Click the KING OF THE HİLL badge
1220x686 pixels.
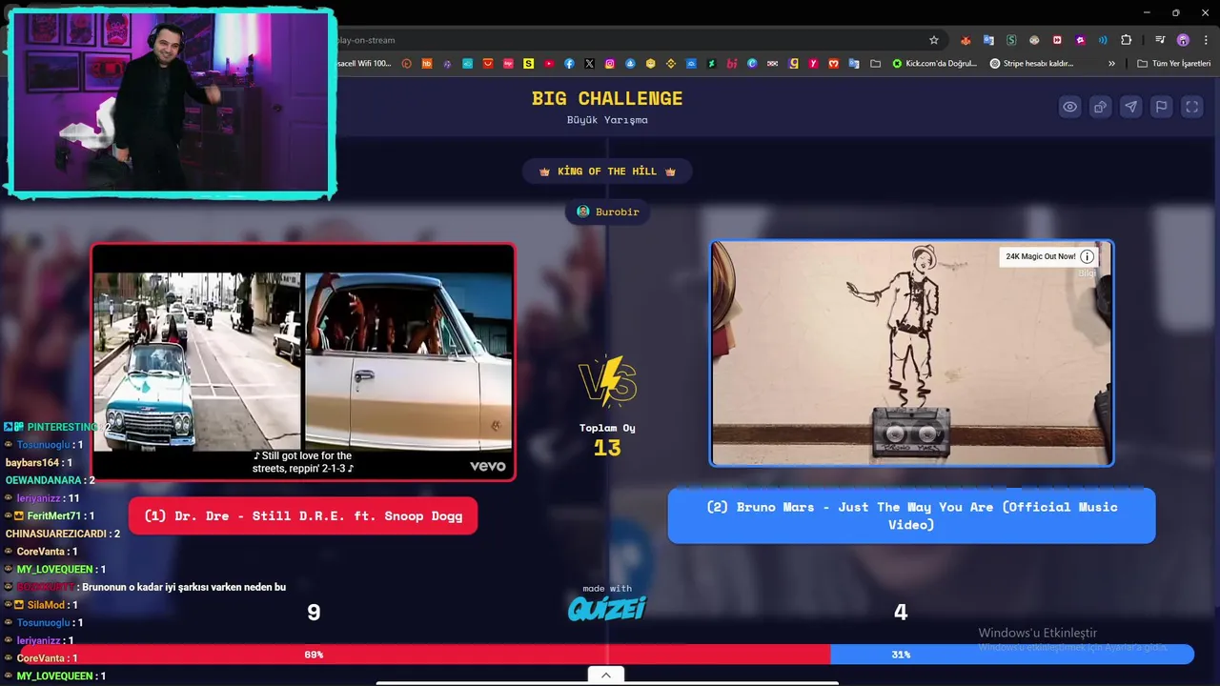(607, 171)
